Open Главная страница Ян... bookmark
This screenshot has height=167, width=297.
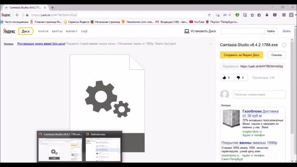(x=46, y=22)
